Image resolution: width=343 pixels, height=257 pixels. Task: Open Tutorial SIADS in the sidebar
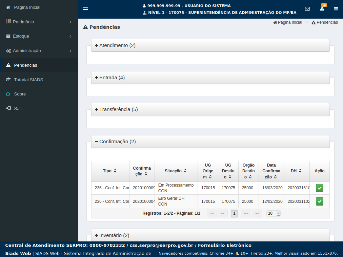pos(39,80)
